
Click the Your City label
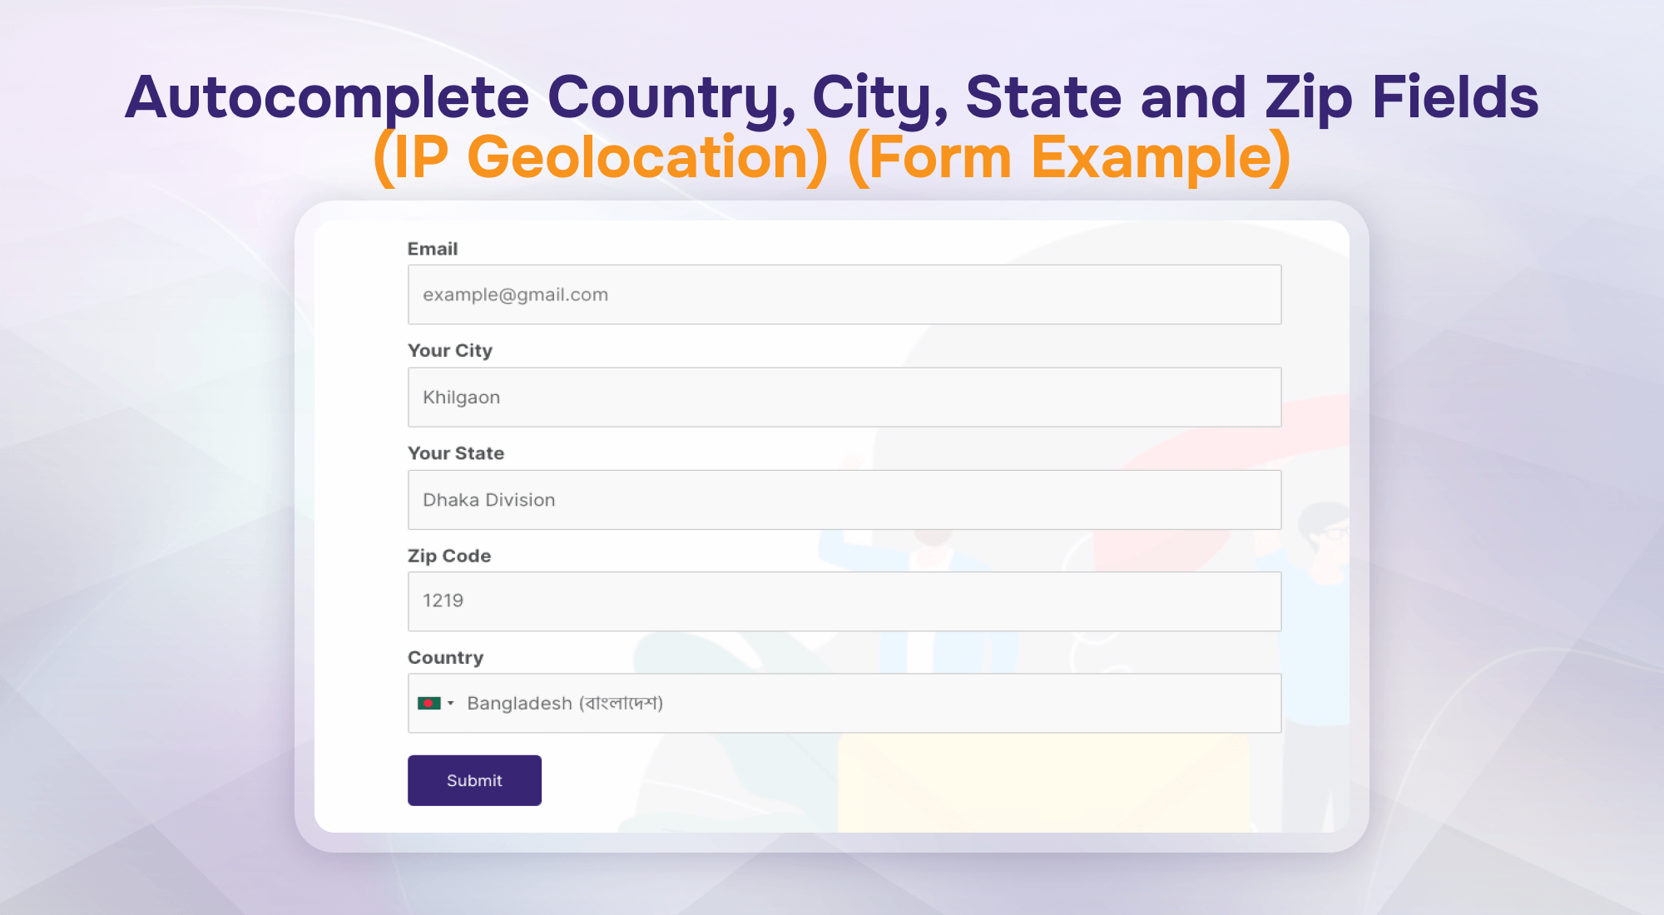(450, 351)
